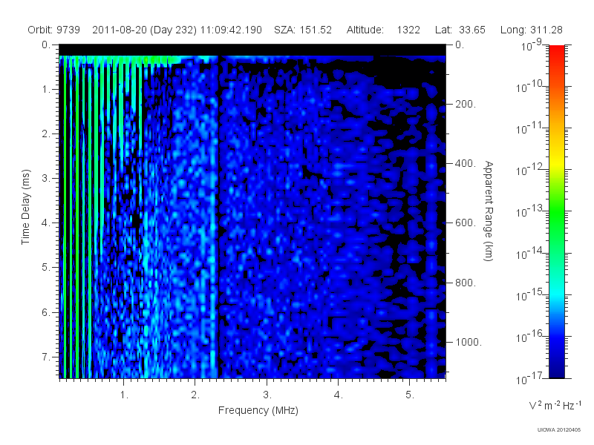Click the 'Lat: 33.65' text
Image resolution: width=594 pixels, height=445 pixels.
point(460,30)
